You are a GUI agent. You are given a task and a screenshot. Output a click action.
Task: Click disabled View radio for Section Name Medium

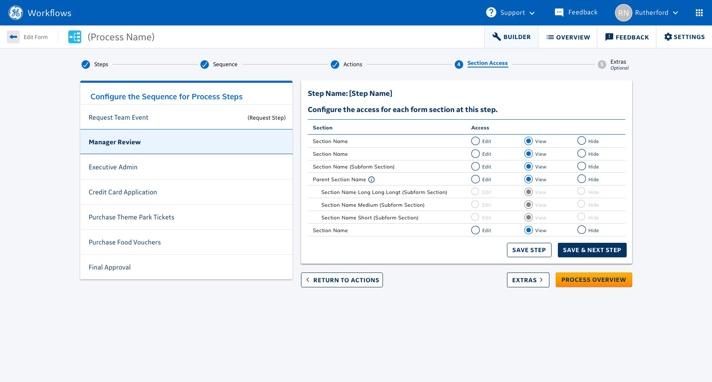point(529,205)
